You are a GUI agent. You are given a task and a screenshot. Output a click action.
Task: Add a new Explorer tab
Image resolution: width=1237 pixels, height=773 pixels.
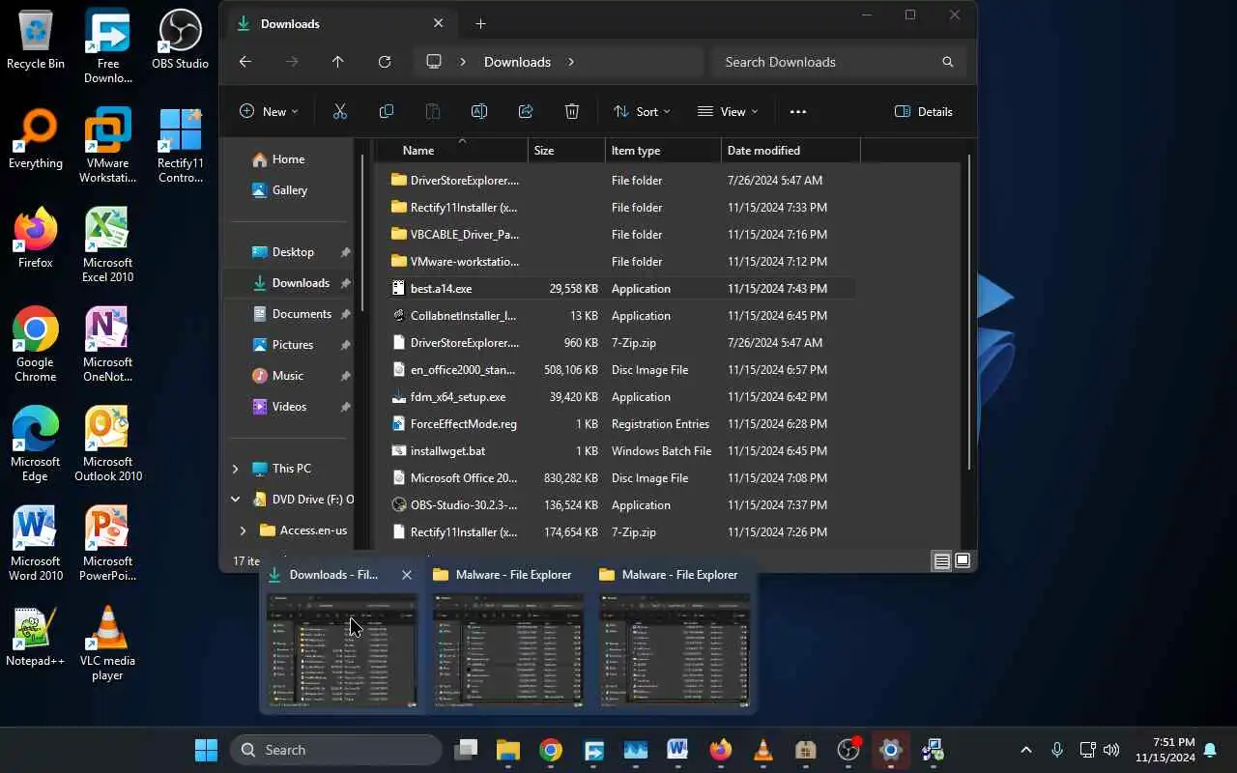[x=480, y=23]
